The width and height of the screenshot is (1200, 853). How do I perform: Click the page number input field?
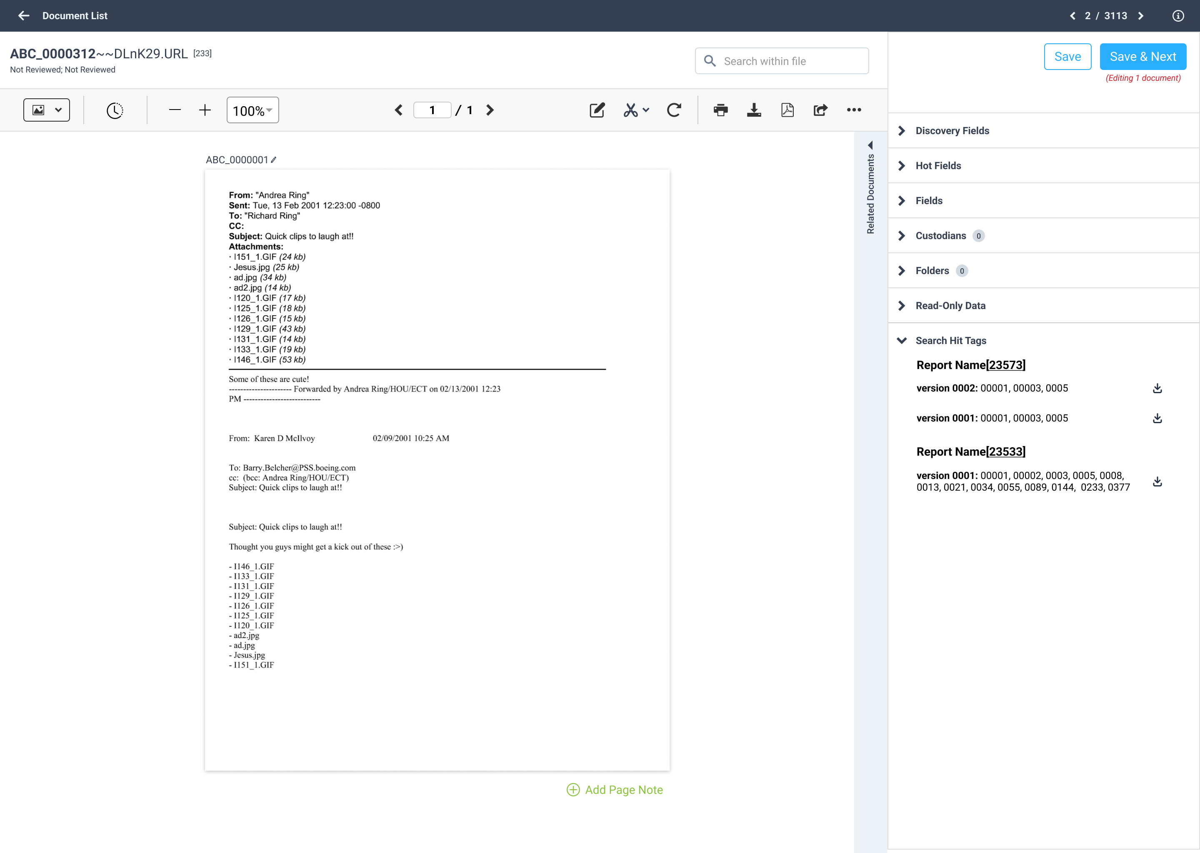click(432, 110)
